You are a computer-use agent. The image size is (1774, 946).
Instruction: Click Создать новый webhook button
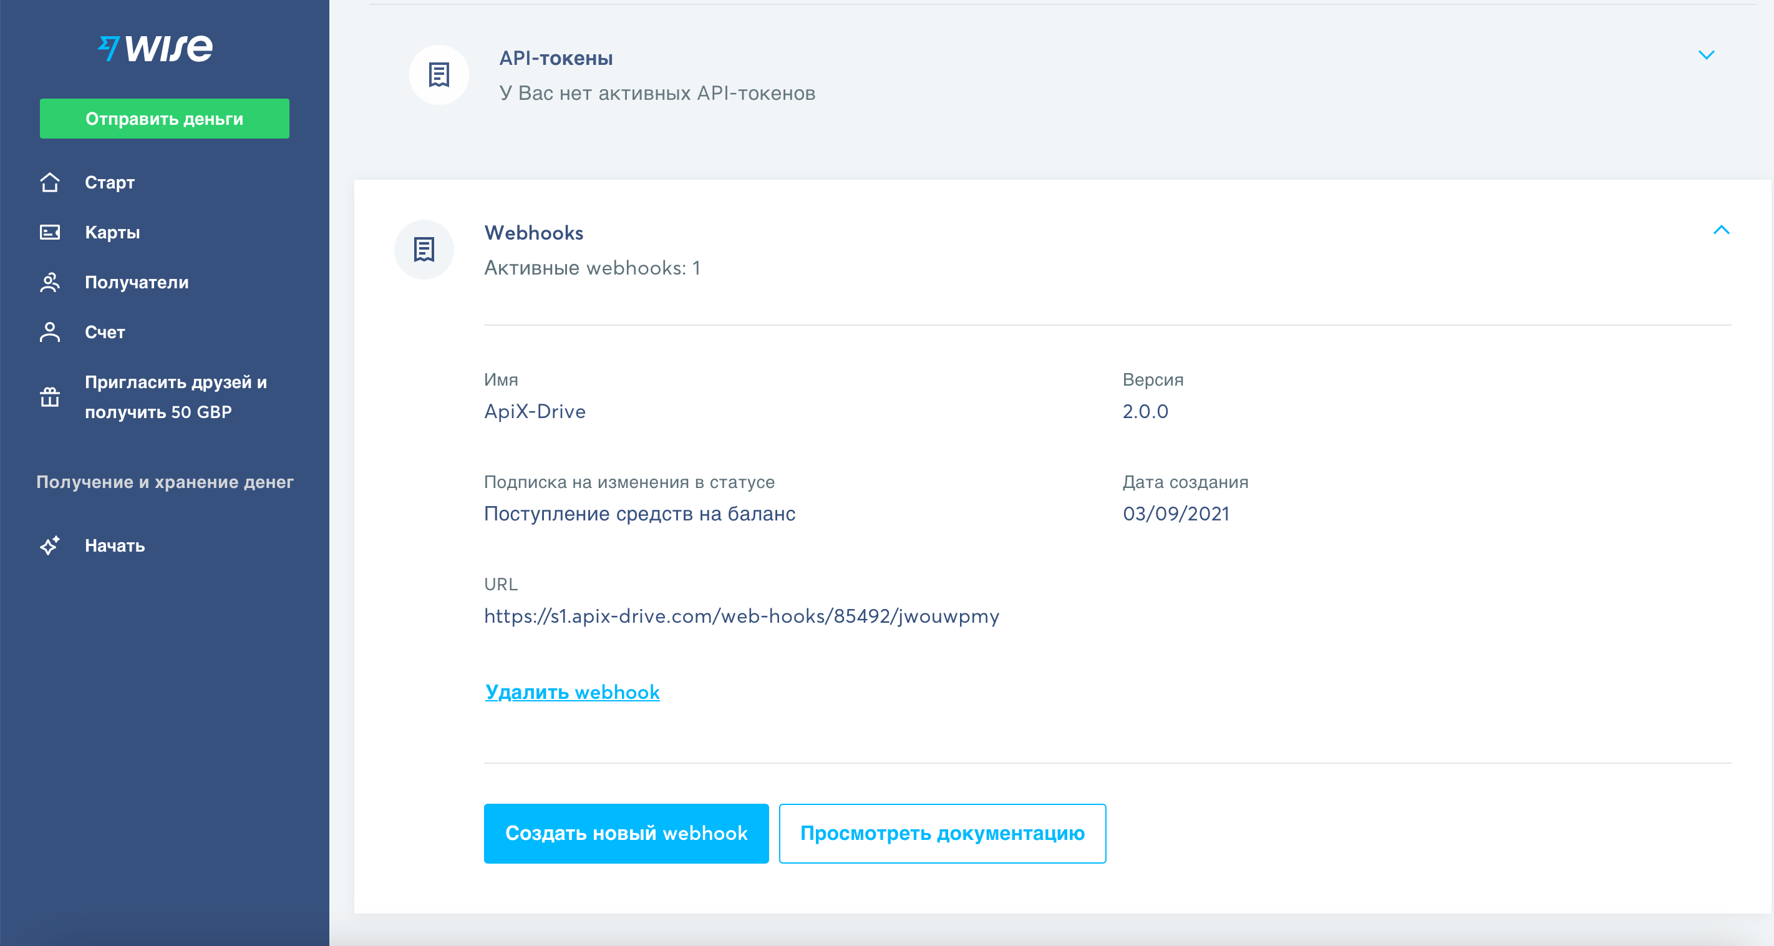pyautogui.click(x=626, y=833)
